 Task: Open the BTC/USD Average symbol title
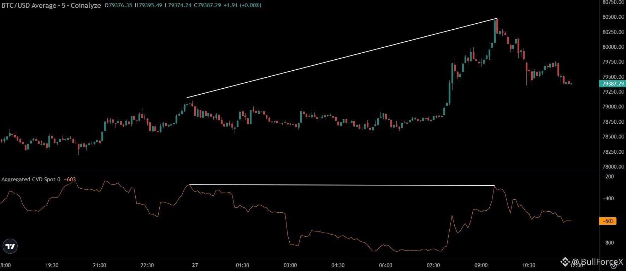coord(51,5)
